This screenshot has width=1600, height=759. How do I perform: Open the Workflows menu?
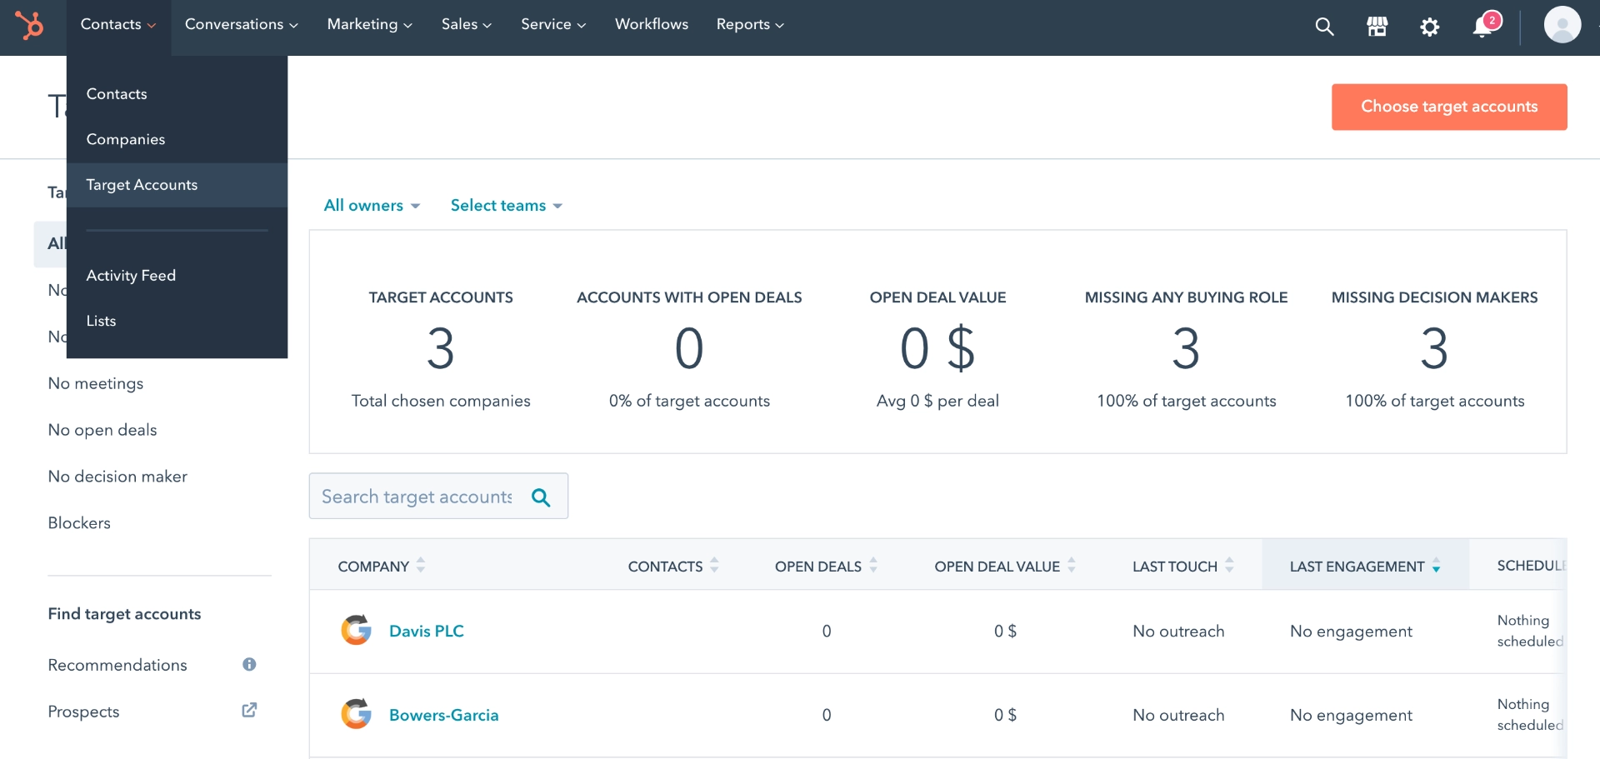(x=652, y=24)
